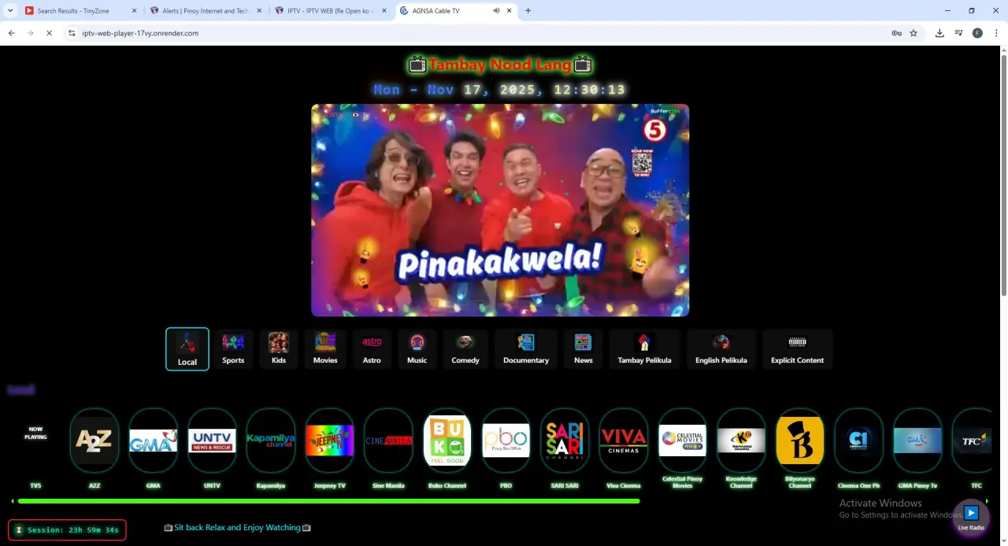Image resolution: width=1008 pixels, height=546 pixels.
Task: Open the GMA Pinoy Tv channel
Action: pyautogui.click(x=917, y=440)
